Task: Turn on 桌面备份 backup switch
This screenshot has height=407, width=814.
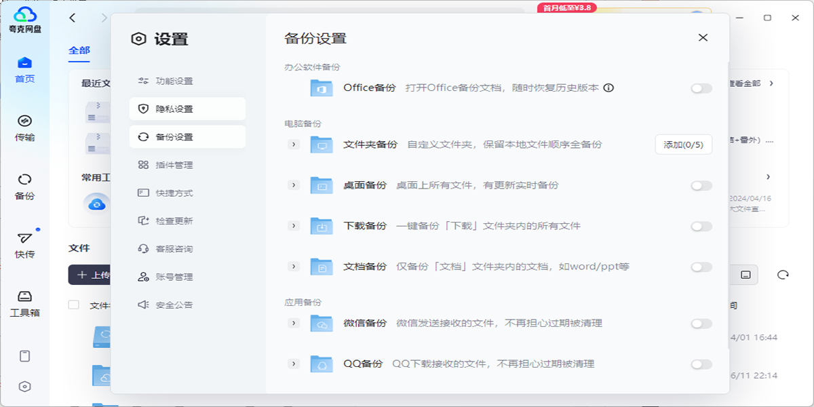Action: 700,185
